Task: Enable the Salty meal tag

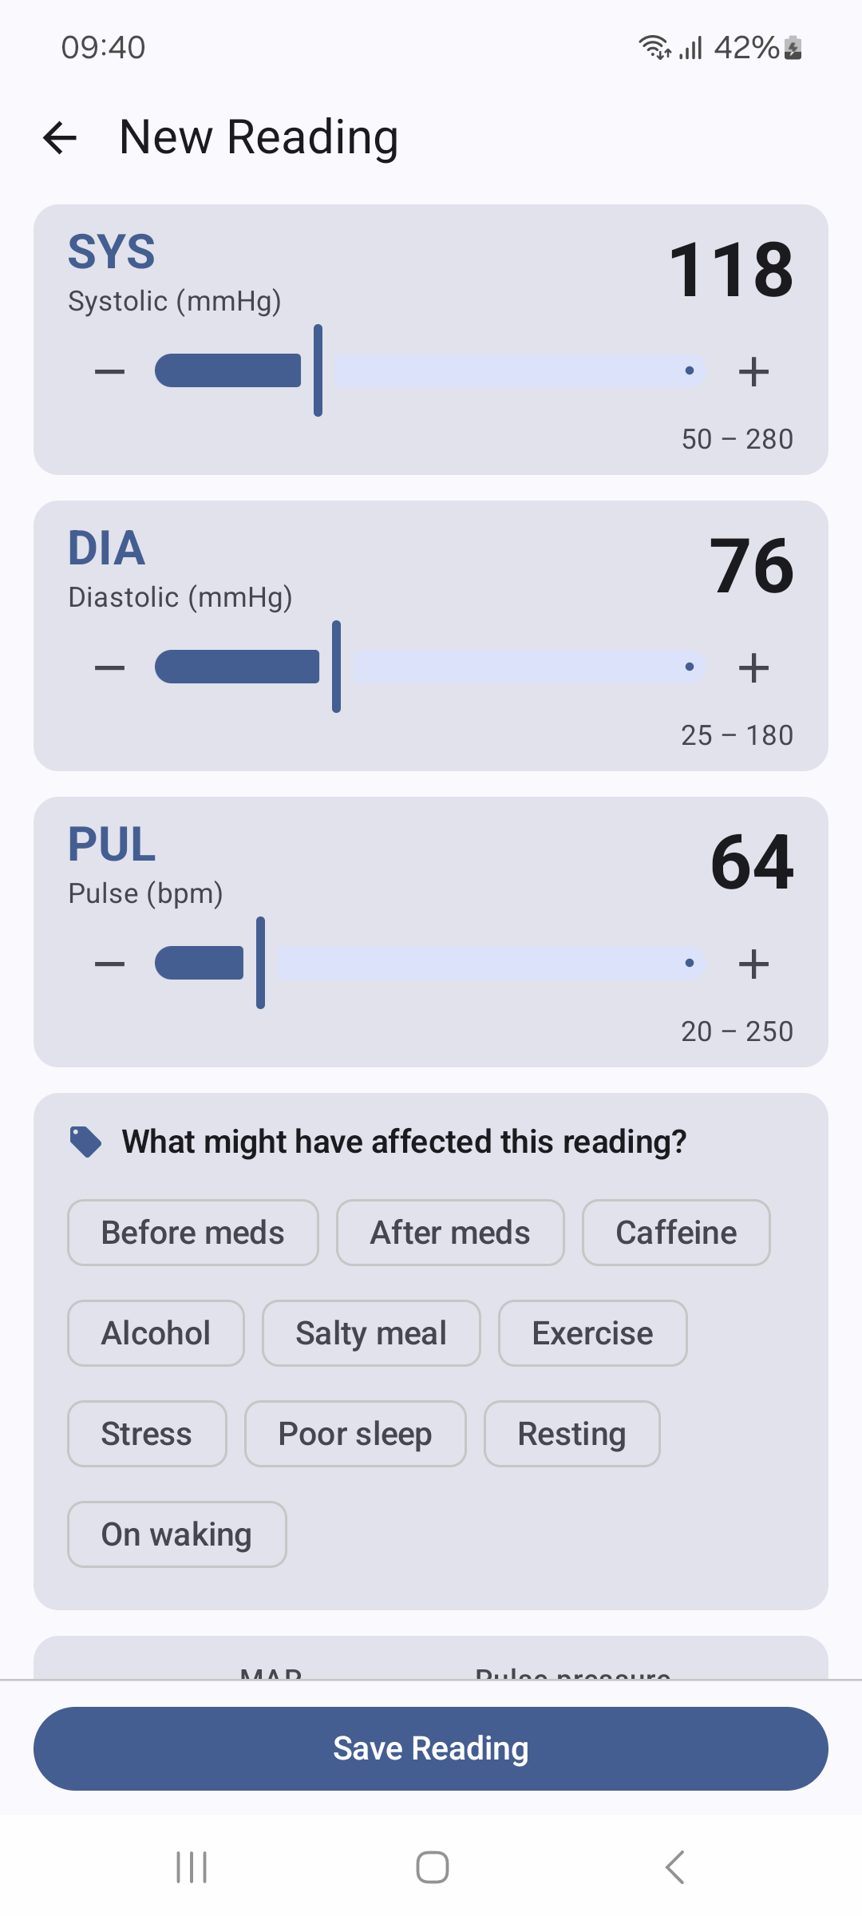Action: tap(371, 1333)
